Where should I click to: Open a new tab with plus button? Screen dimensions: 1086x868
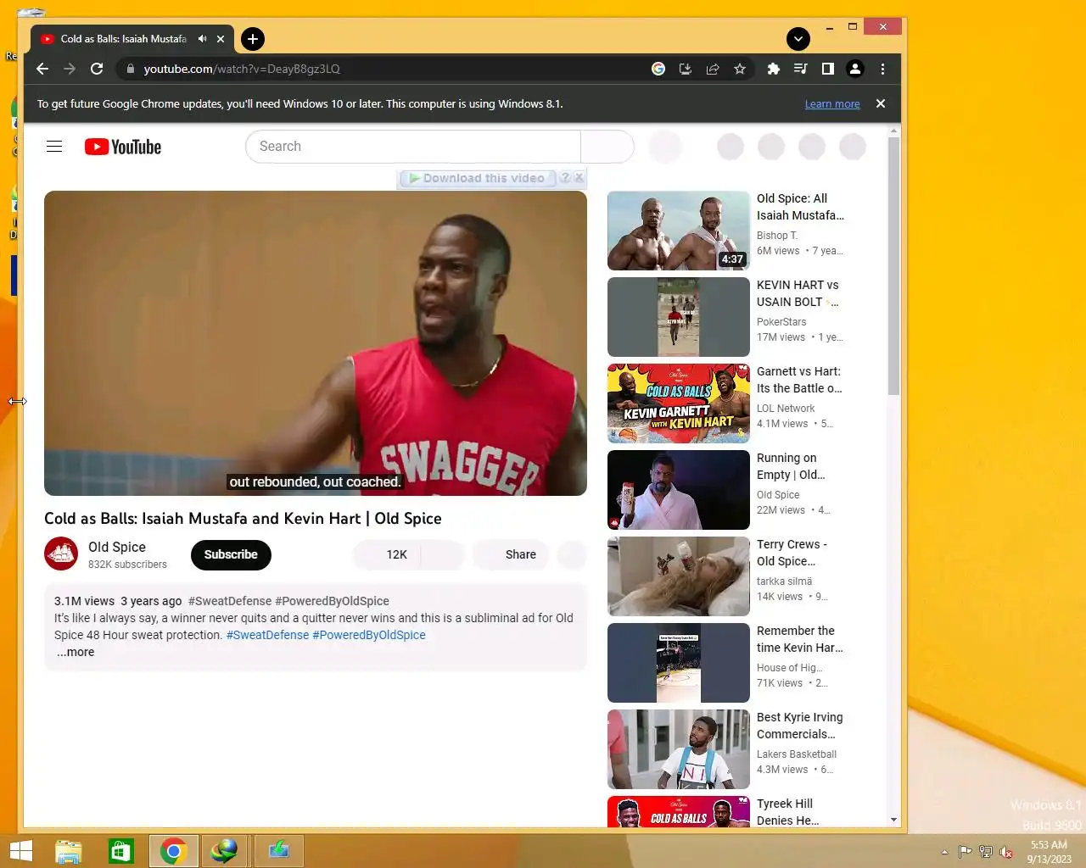[252, 39]
